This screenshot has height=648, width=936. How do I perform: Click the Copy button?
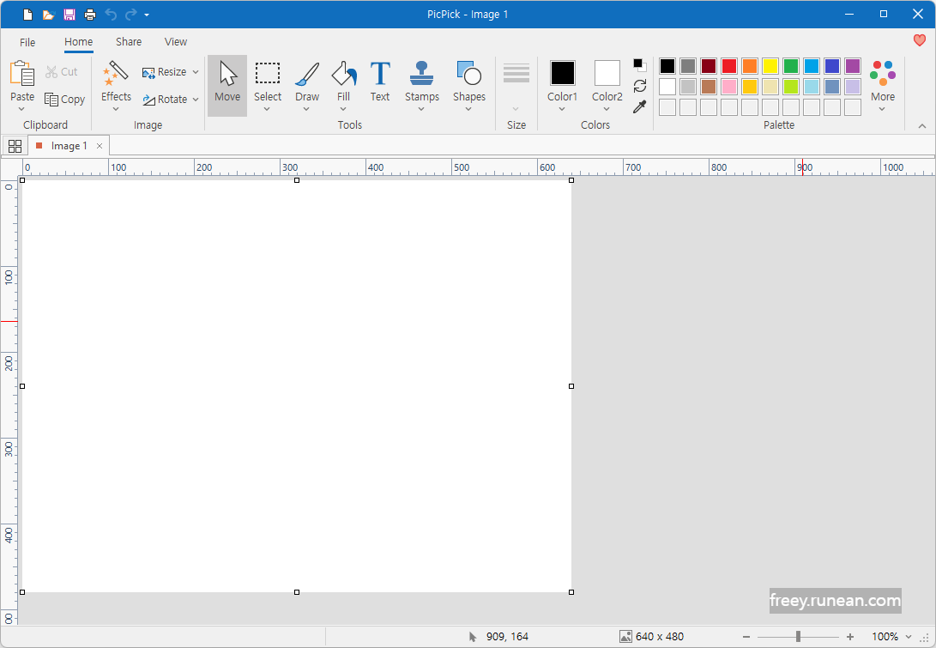click(x=65, y=100)
